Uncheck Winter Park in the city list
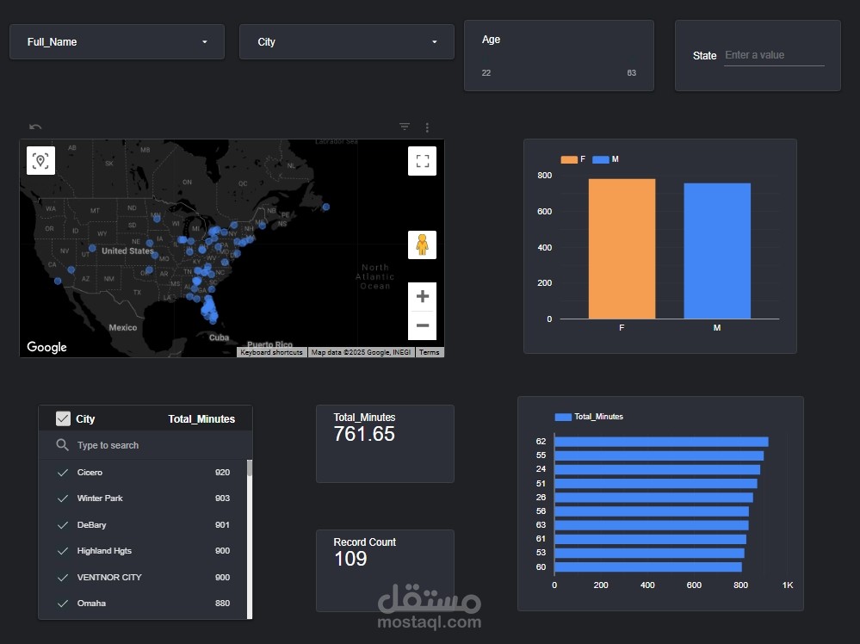 (63, 498)
